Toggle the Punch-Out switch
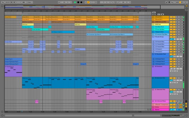Image resolution: width=189 pixels, height=118 pixels. [118, 2]
